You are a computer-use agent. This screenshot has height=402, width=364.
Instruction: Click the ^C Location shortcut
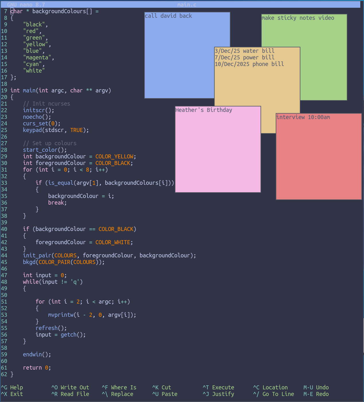(270, 387)
